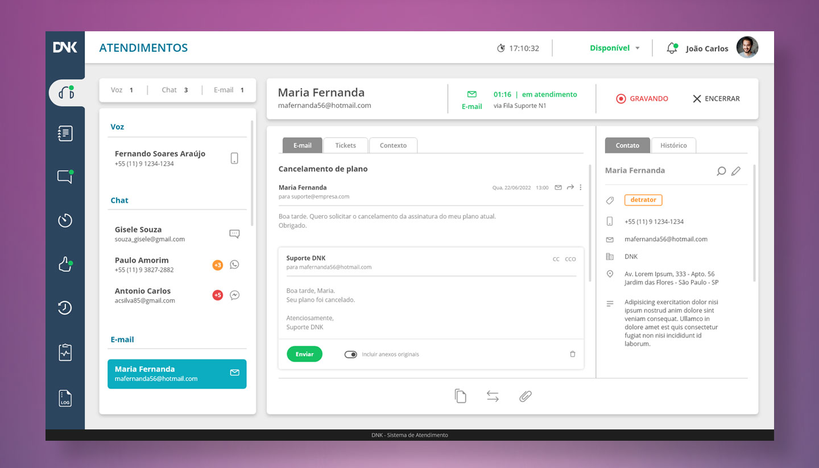This screenshot has width=819, height=468.
Task: Click the paperclip attachment icon
Action: pos(525,396)
